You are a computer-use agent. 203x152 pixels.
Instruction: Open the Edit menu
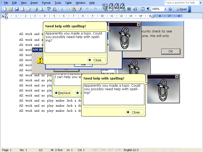[x=14, y=3]
